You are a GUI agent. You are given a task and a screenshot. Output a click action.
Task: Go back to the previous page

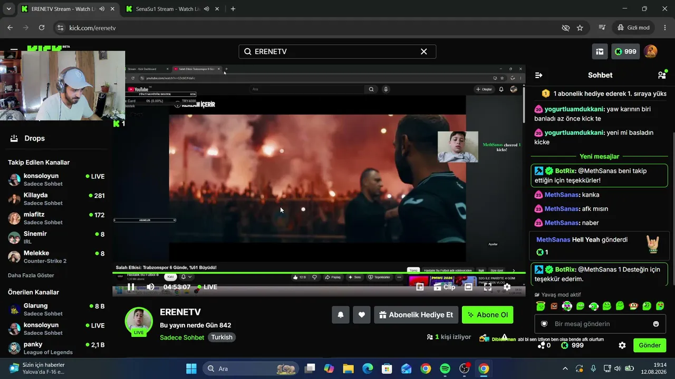click(x=10, y=28)
